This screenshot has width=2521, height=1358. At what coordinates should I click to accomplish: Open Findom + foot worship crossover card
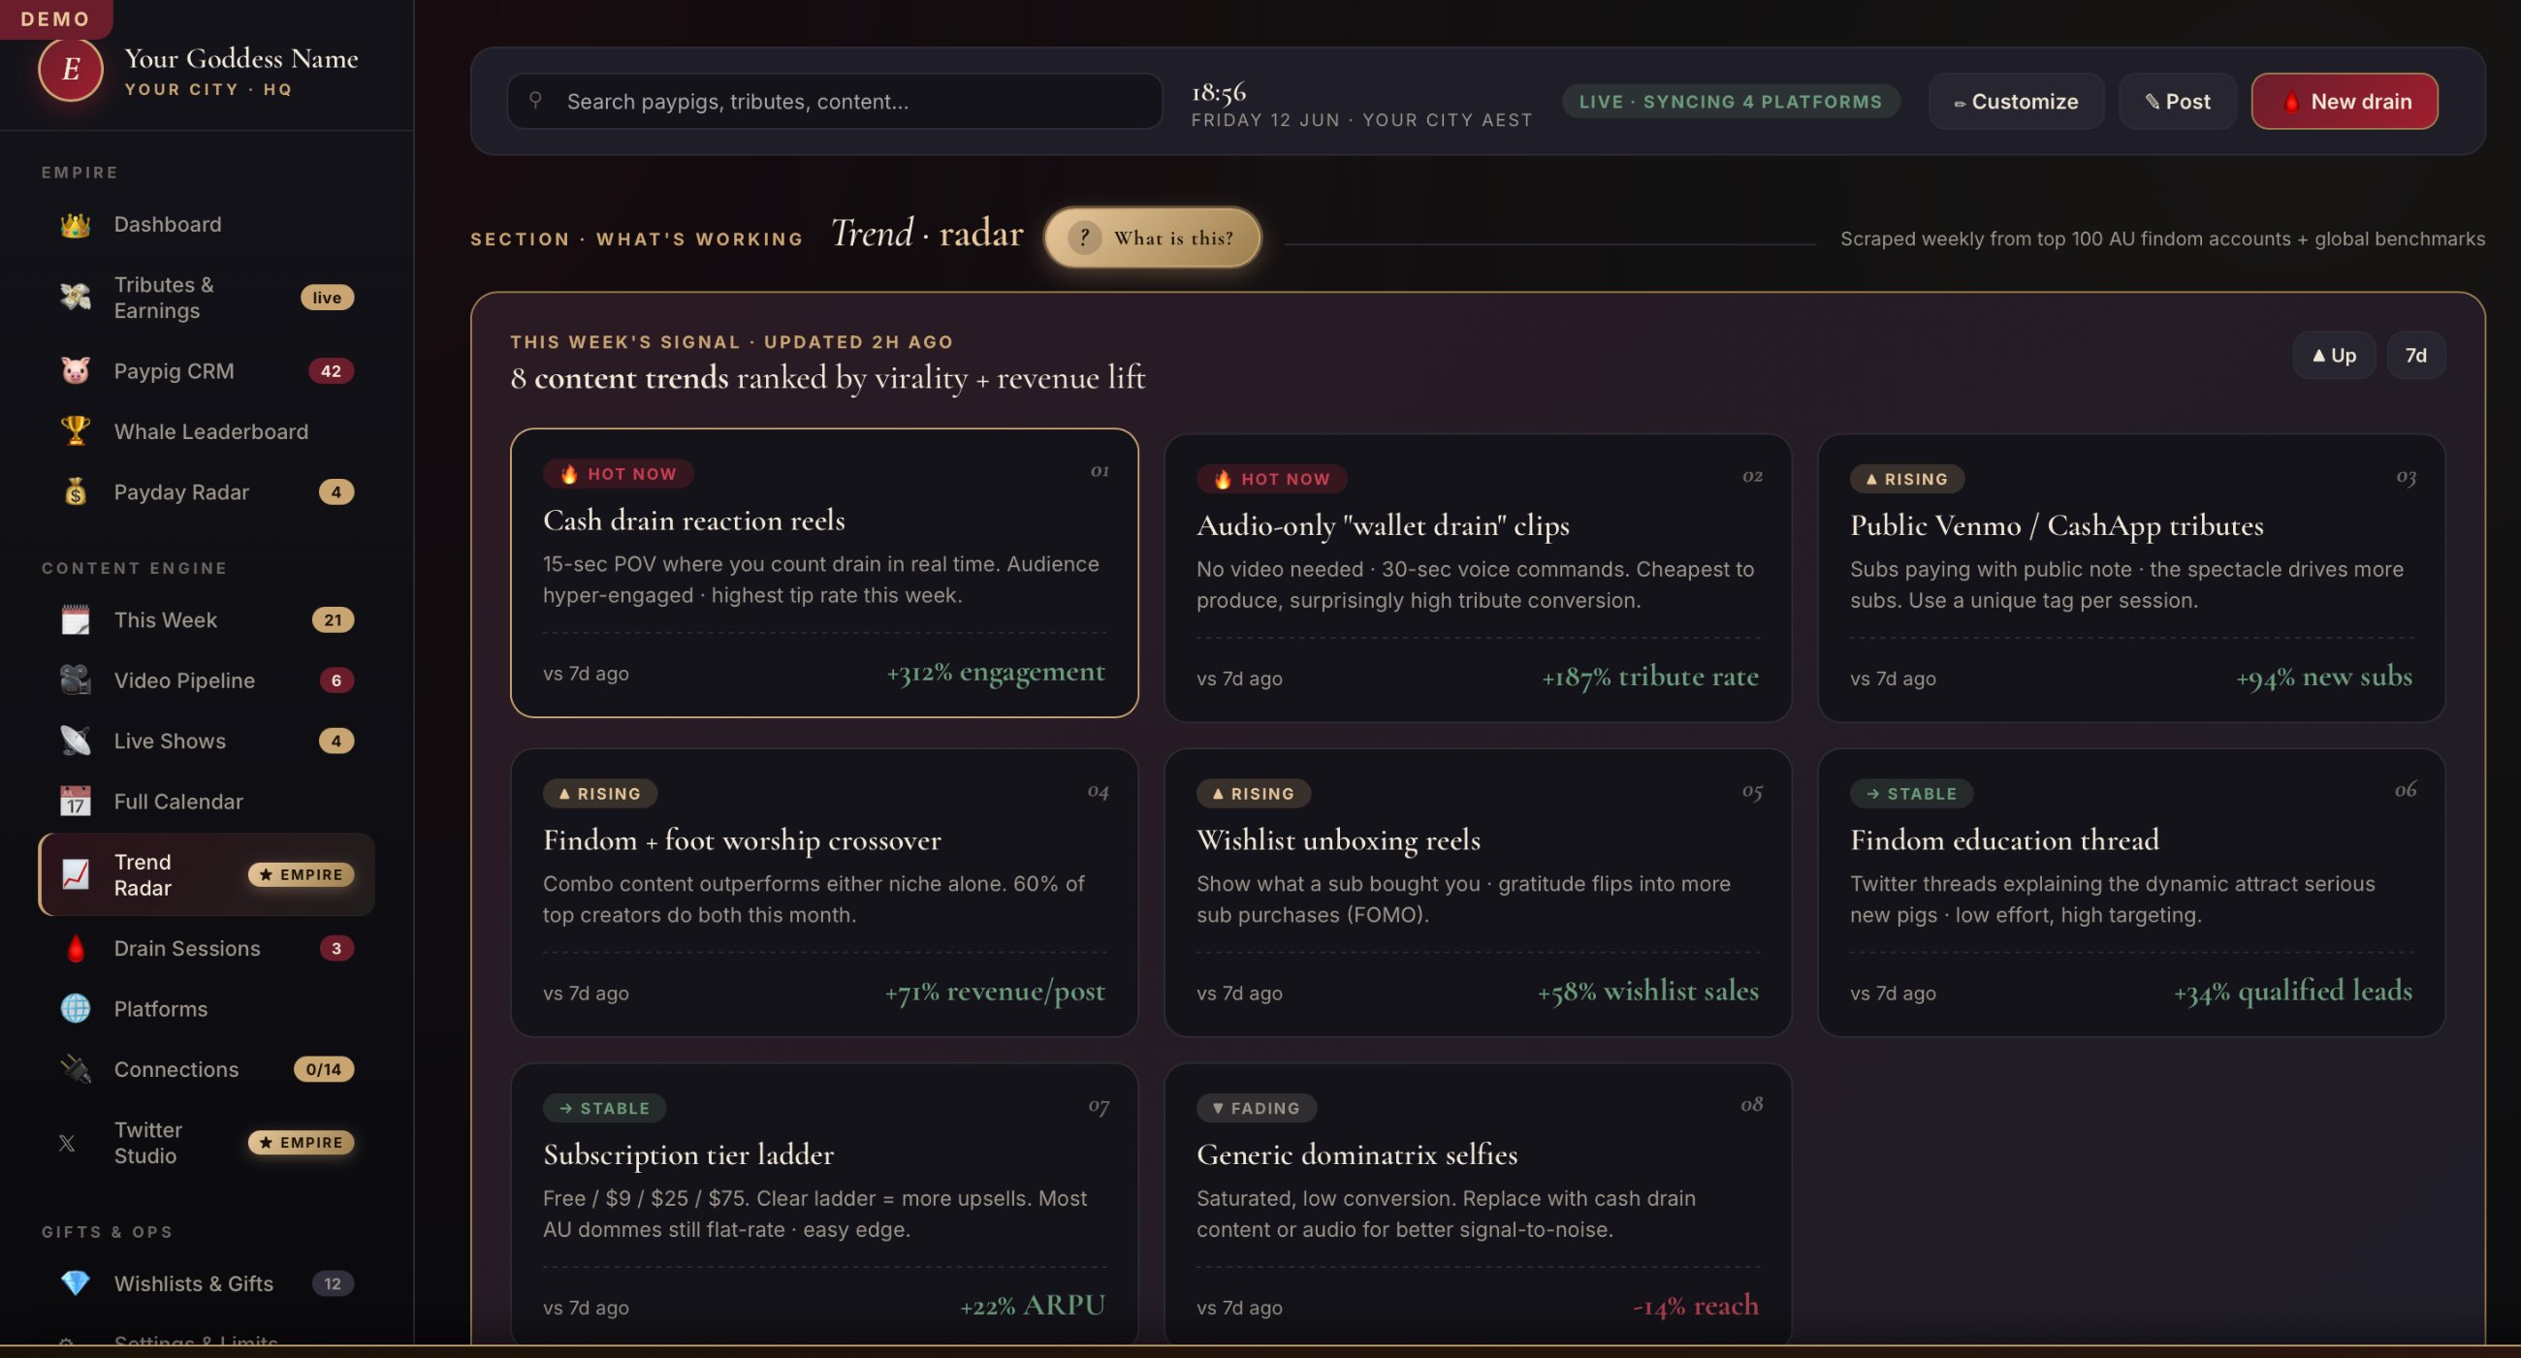pyautogui.click(x=824, y=894)
